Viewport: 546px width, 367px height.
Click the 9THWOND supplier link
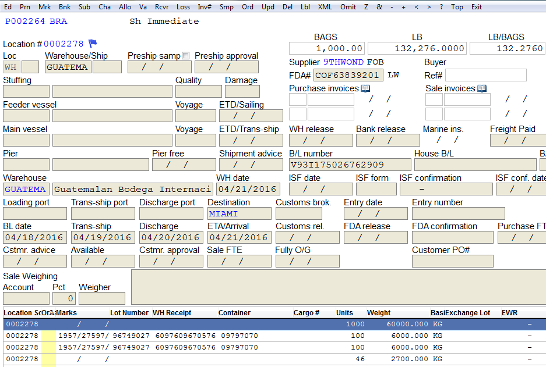tap(343, 62)
